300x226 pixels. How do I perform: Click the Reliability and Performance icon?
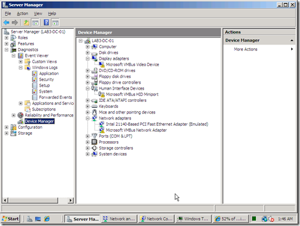[20, 115]
